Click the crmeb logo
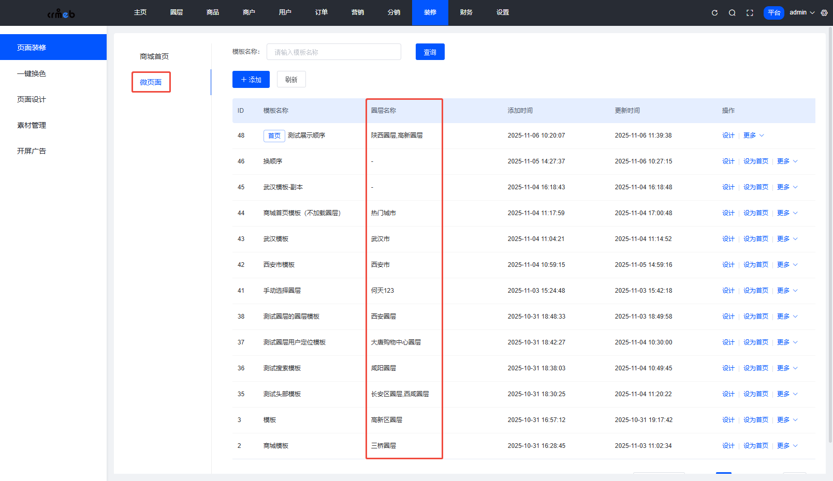Image resolution: width=833 pixels, height=481 pixels. (61, 12)
